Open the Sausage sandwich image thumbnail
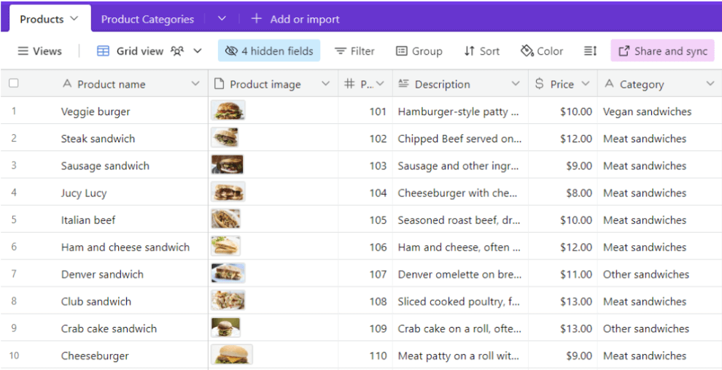Screen dimensions: 722x370 point(228,164)
